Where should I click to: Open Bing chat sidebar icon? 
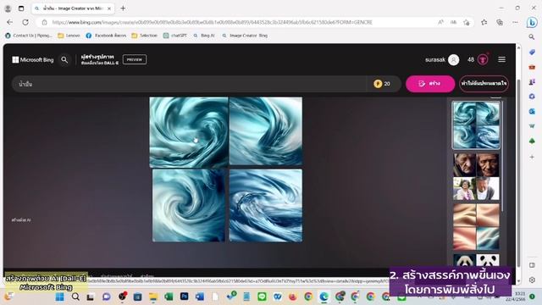click(x=532, y=23)
